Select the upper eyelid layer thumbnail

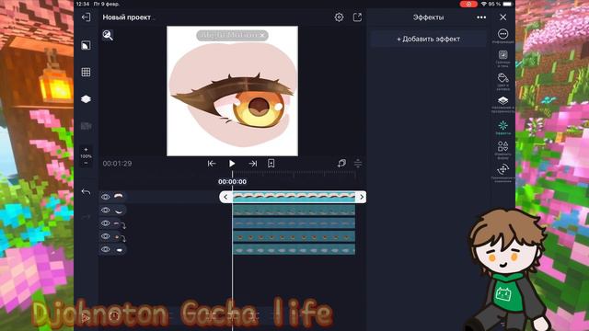(119, 197)
